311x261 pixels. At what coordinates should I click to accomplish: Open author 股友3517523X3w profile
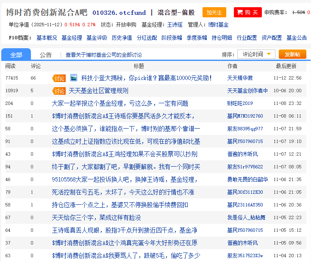point(245,255)
